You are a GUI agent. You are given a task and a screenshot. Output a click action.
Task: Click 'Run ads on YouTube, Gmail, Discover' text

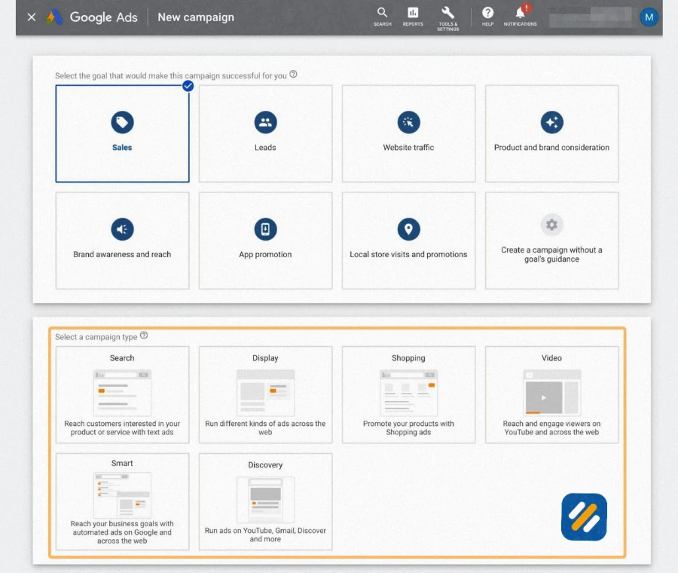[265, 535]
